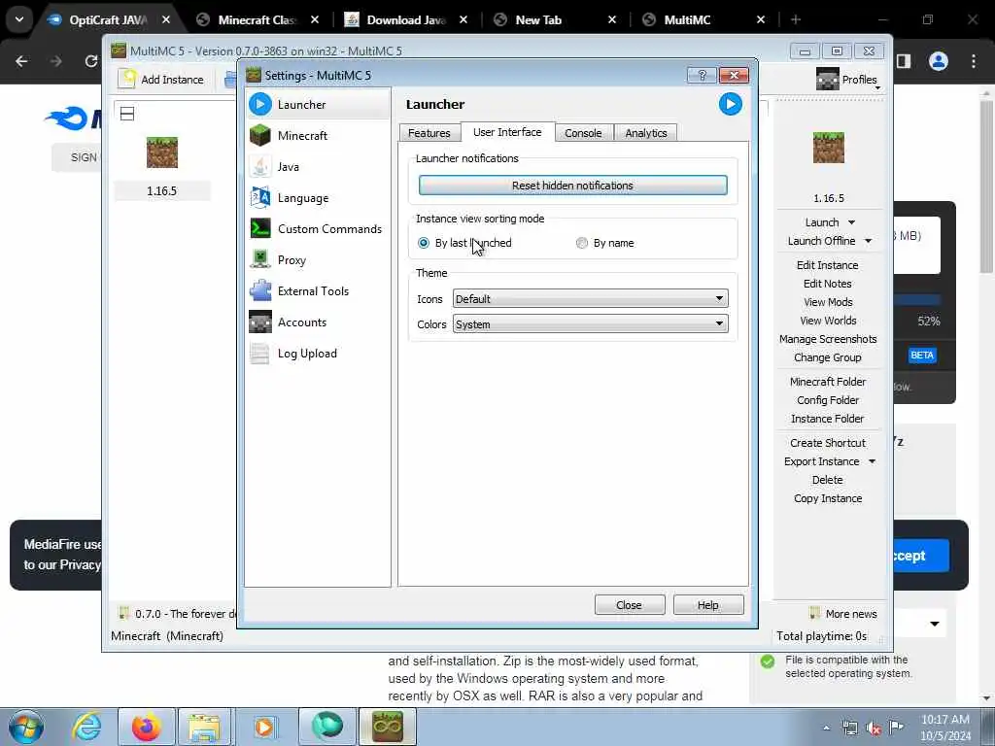Click Create Shortcut in right panel

tap(828, 442)
